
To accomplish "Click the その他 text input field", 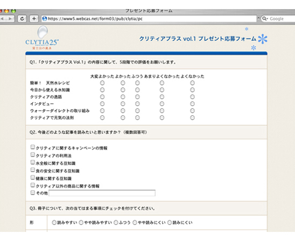I will tap(102, 193).
